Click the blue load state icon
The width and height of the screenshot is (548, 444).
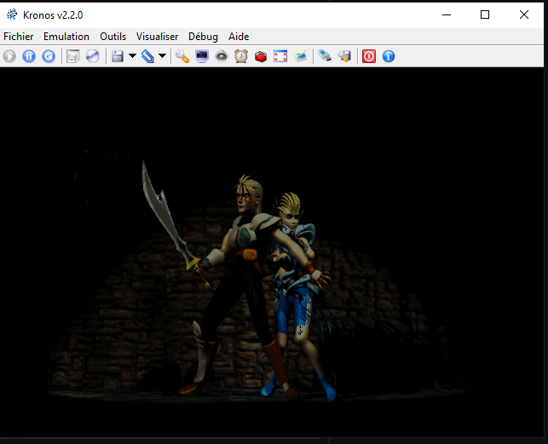point(147,56)
